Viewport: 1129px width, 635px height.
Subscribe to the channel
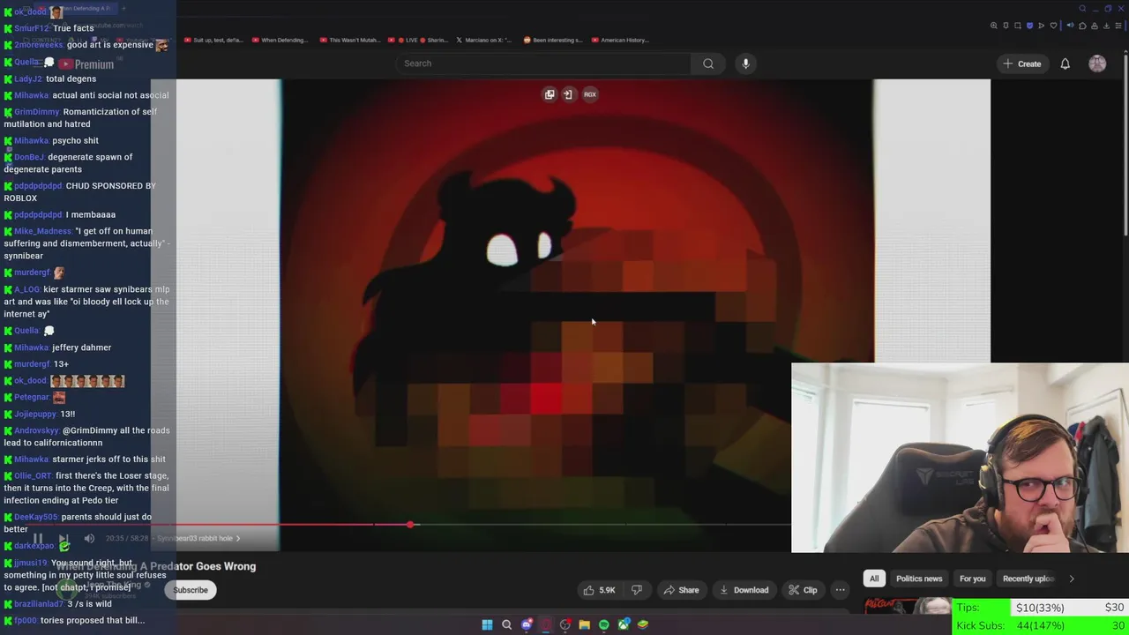[x=191, y=590]
